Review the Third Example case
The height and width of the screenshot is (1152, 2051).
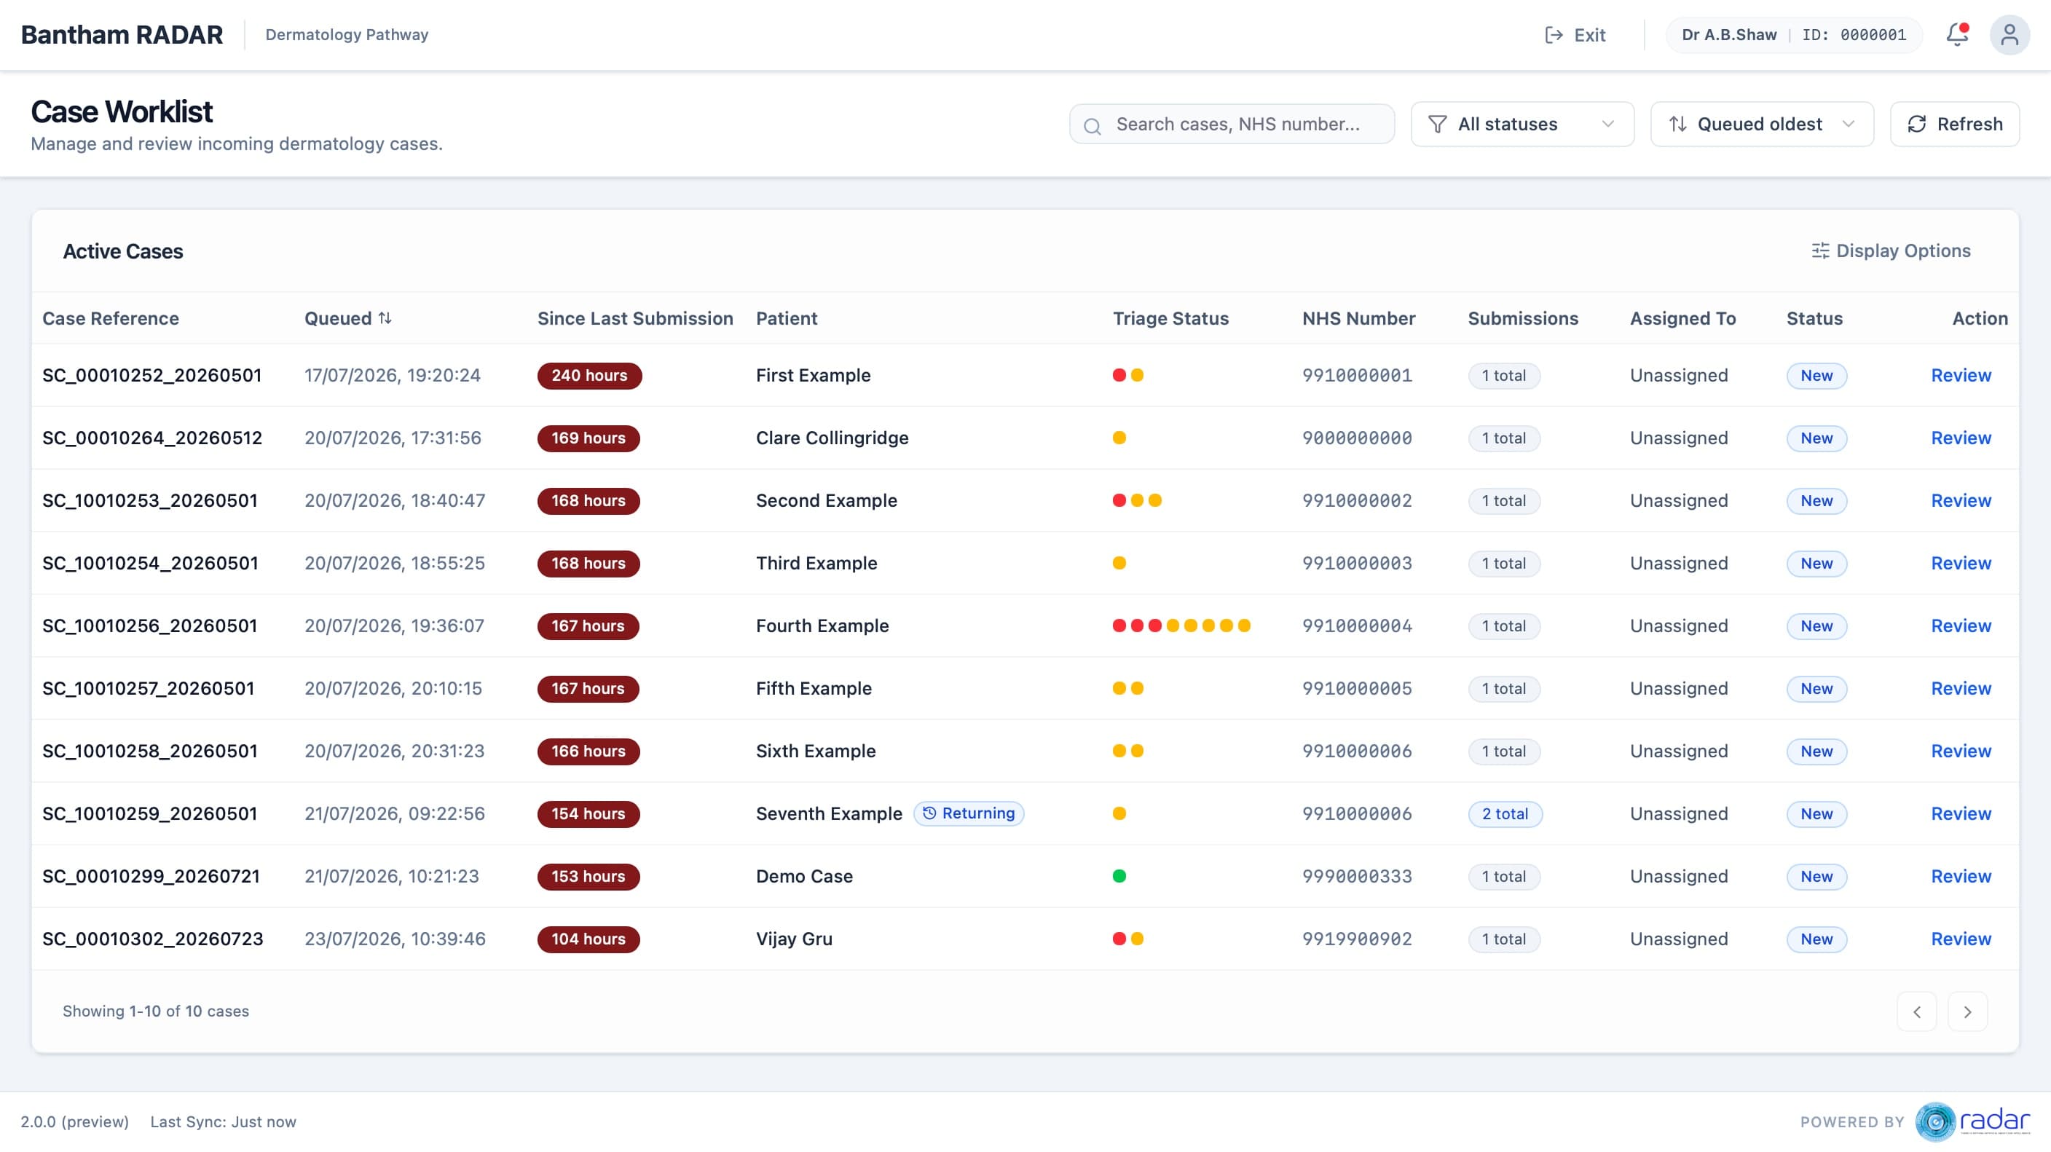[x=1961, y=564]
